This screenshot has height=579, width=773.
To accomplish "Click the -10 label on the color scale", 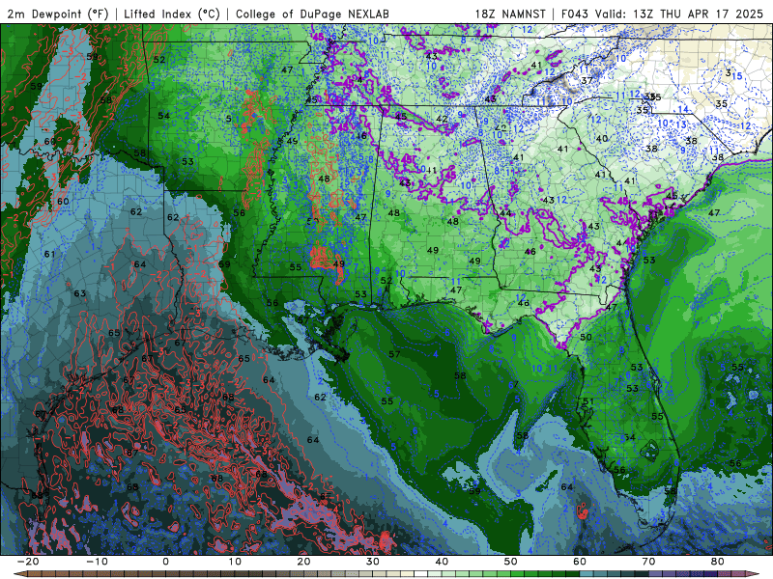I will 97,562.
